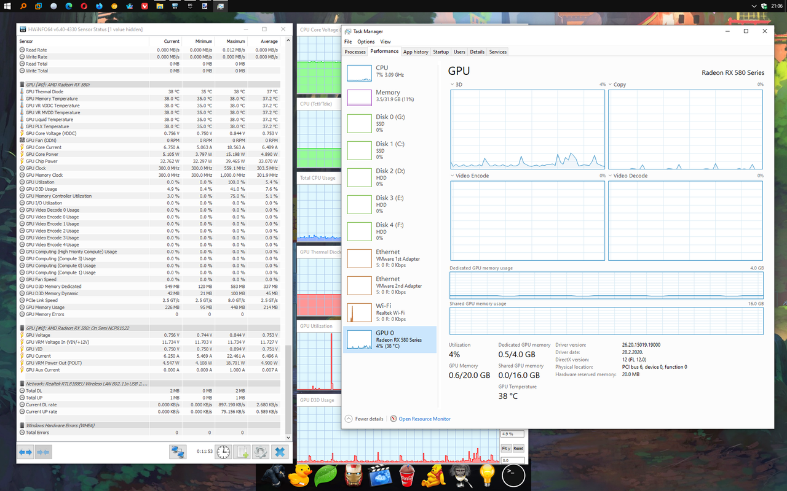Click HWiNFO Sensor column header

click(x=82, y=41)
